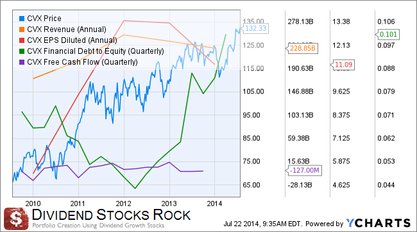Click the 9.625 EPS axis value

[341, 92]
